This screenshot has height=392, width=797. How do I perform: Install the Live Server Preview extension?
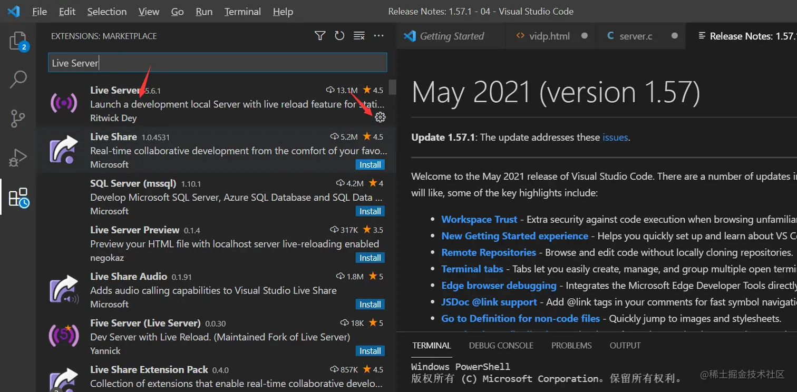pos(370,258)
